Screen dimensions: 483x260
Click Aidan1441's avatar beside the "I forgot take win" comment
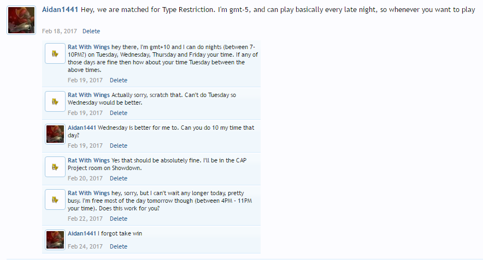(x=55, y=240)
